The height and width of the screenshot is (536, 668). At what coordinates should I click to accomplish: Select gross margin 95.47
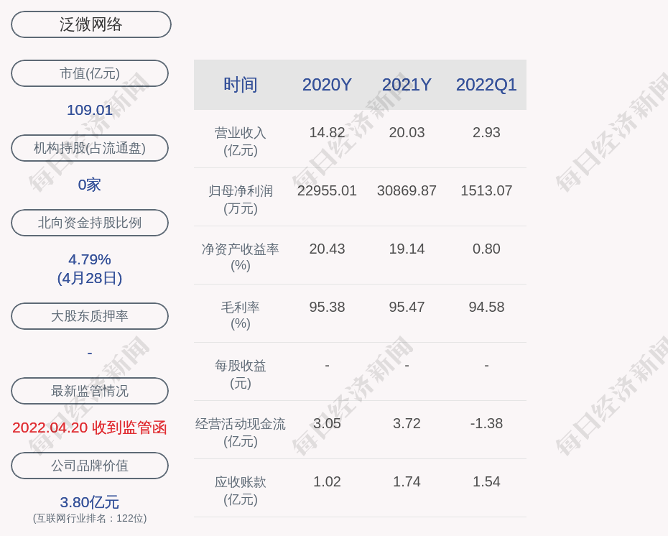[407, 308]
